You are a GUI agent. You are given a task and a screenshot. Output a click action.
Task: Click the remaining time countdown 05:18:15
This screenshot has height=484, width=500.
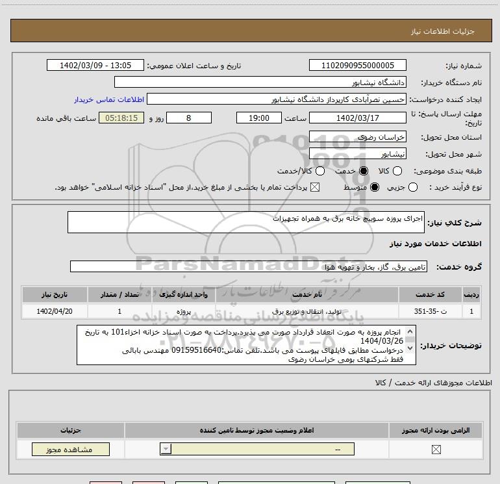(x=121, y=118)
